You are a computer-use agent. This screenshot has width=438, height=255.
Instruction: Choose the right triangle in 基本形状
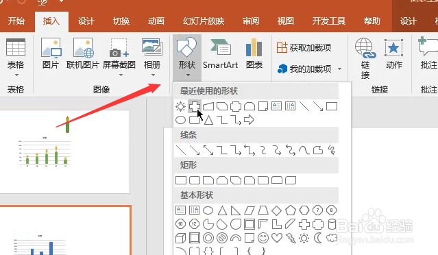coord(236,210)
